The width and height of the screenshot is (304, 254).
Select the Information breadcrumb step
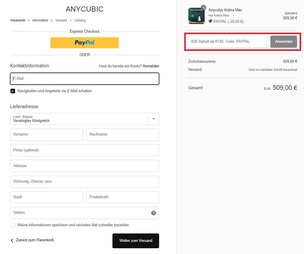(40, 20)
